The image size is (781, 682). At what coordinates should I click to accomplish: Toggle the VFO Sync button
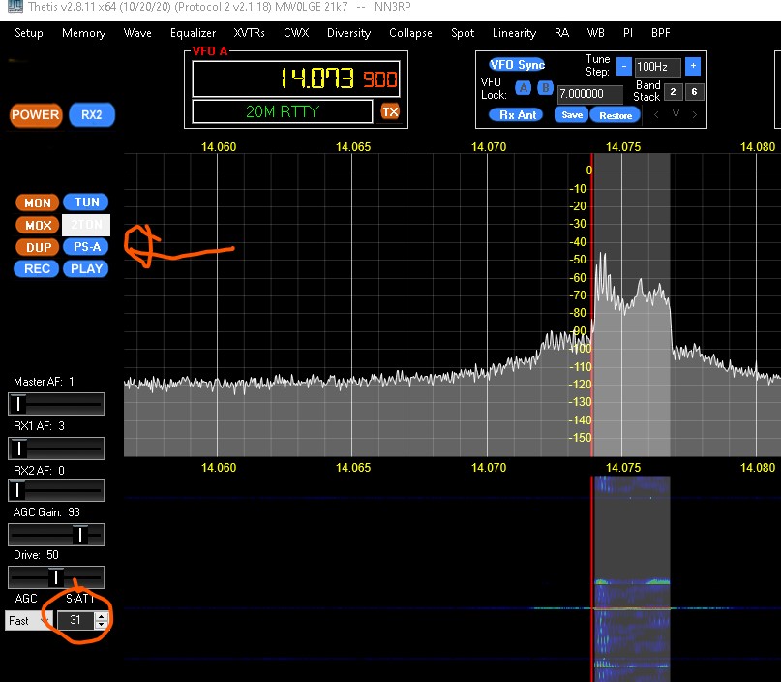point(517,64)
